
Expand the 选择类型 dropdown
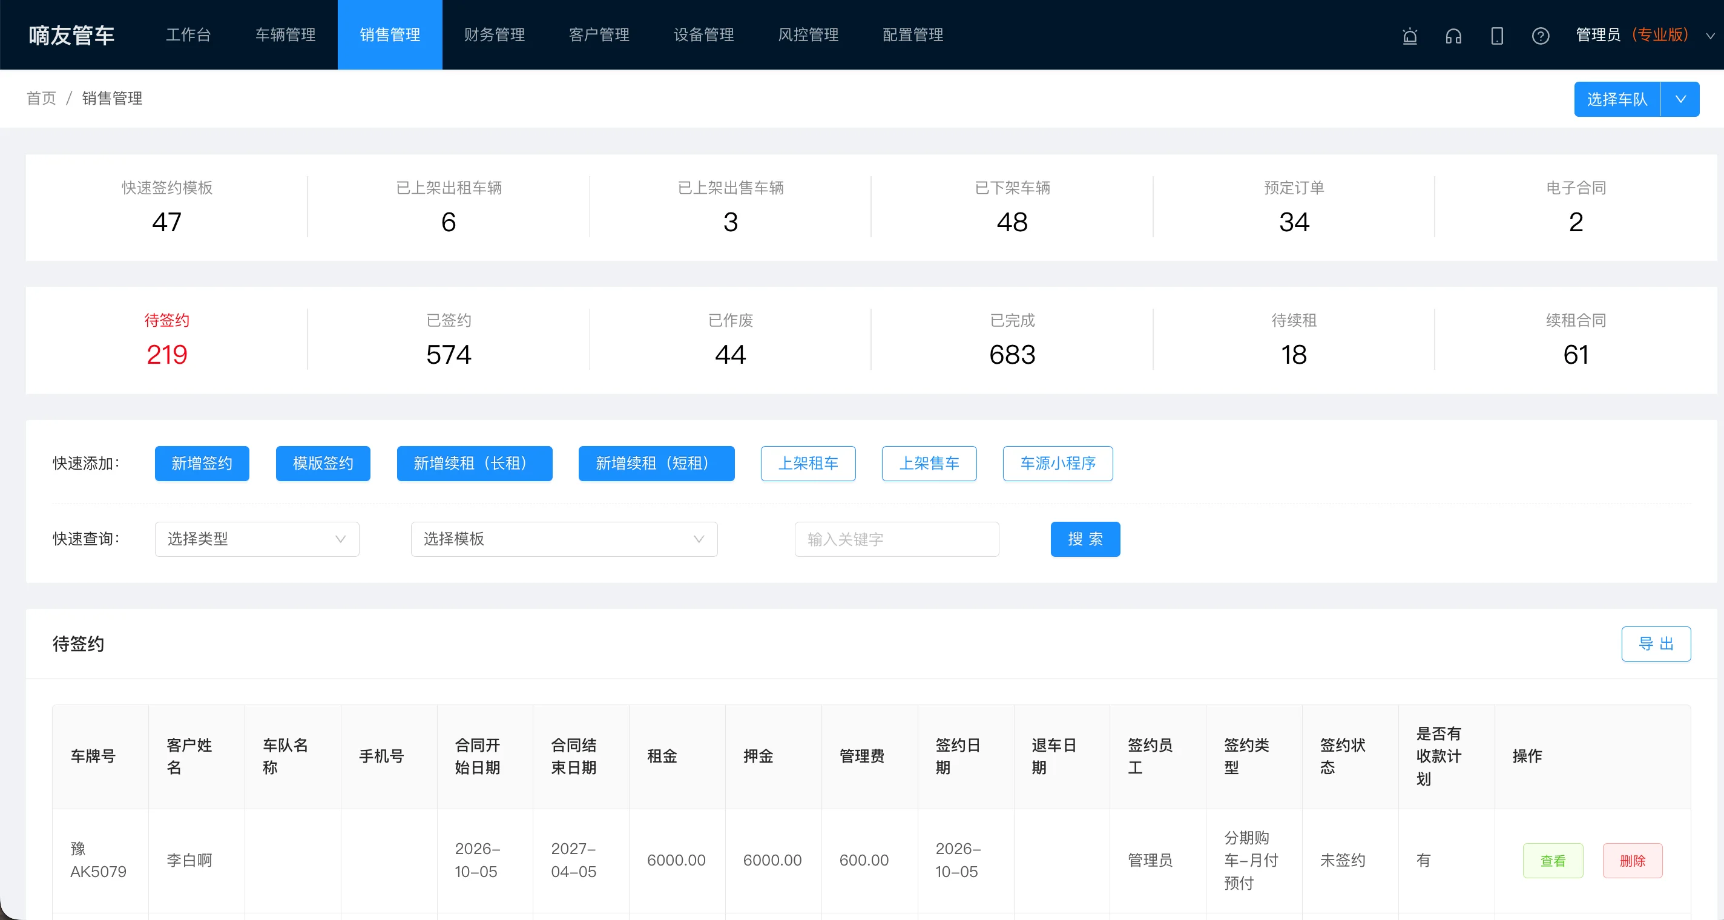click(257, 539)
